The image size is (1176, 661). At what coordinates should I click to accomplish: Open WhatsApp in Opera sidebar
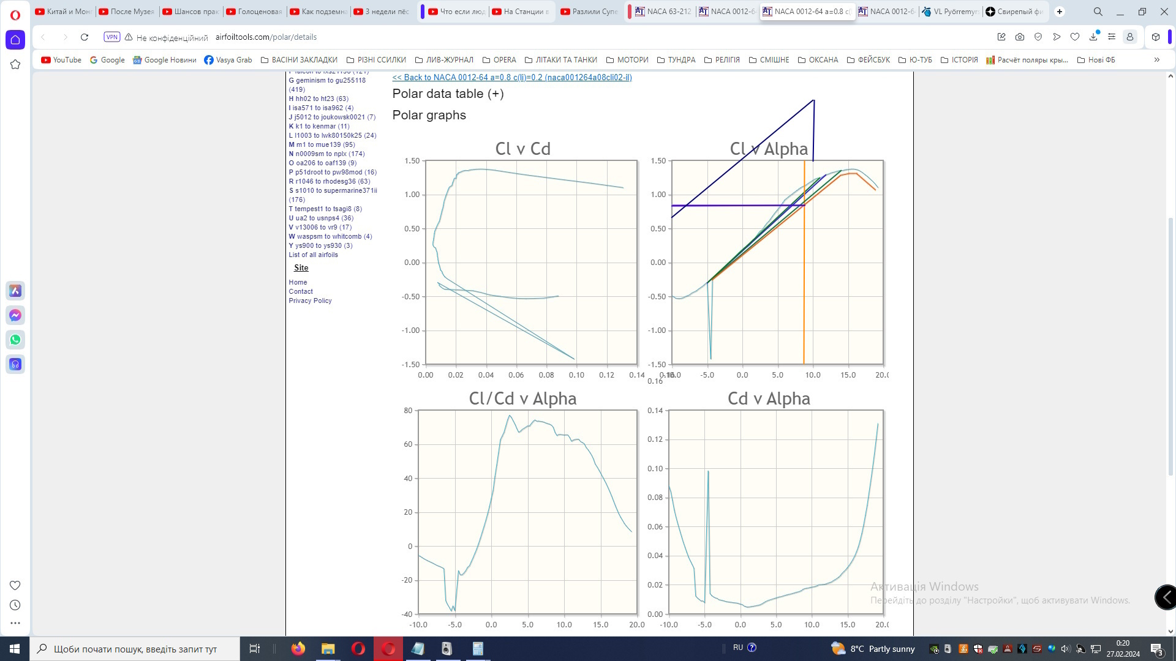coord(15,340)
